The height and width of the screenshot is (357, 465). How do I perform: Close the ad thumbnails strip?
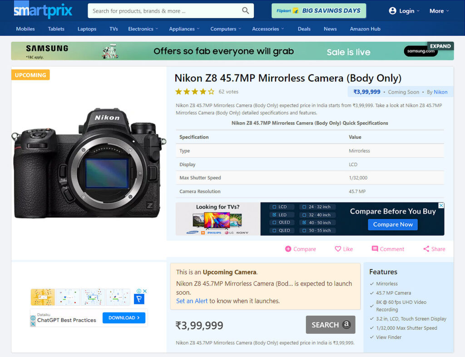[145, 291]
